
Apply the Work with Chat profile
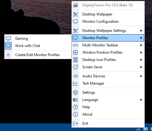(x=38, y=46)
